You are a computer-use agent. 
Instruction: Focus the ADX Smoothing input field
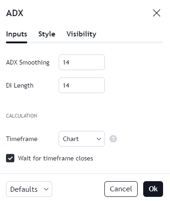click(x=82, y=62)
